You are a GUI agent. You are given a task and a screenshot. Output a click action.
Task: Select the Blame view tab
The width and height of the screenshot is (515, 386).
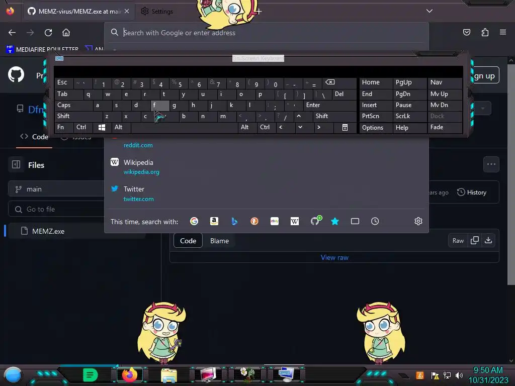(219, 241)
